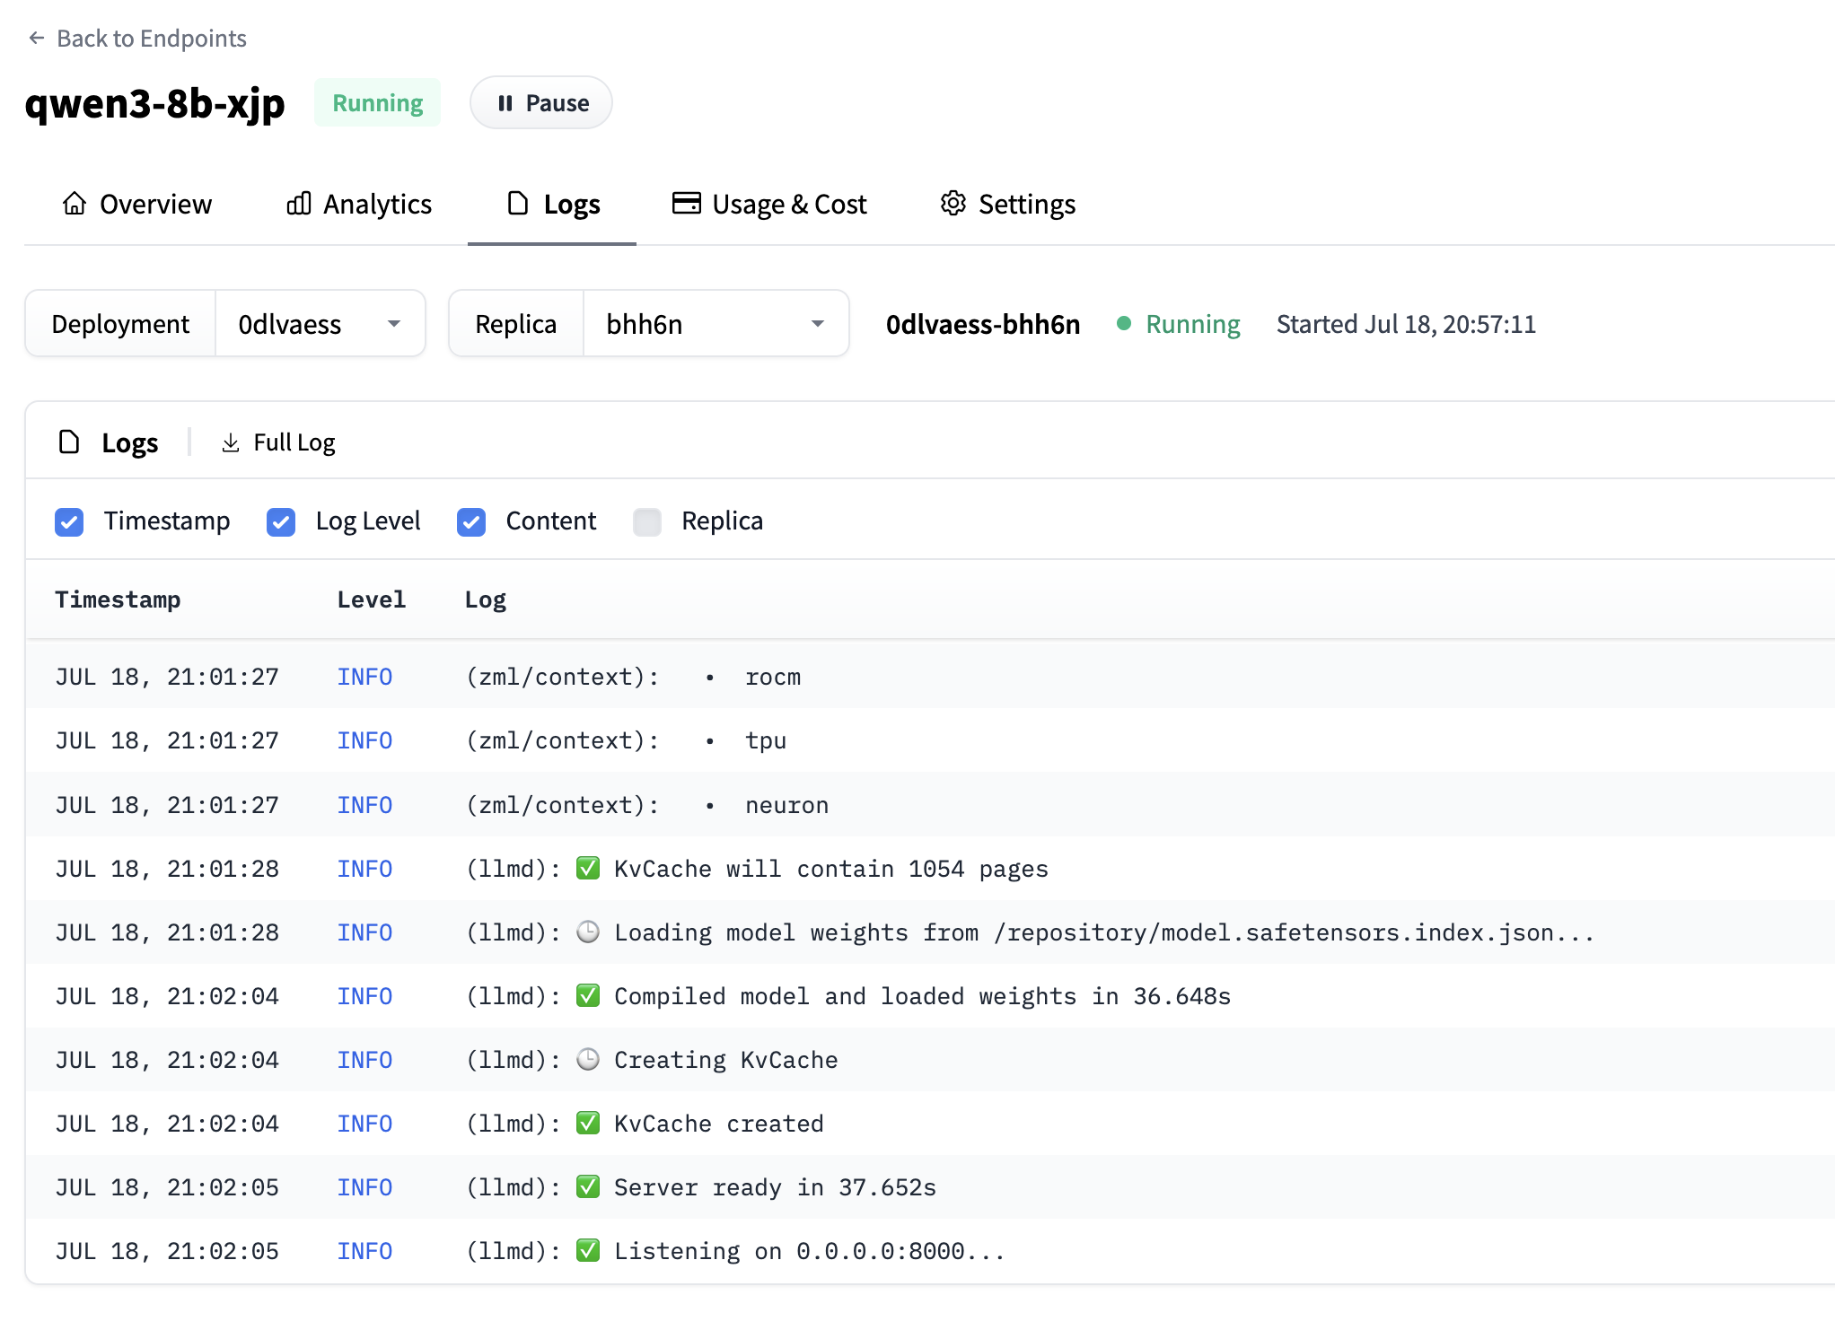Enable the Replica column checkbox
Viewport: 1835px width, 1330px height.
(647, 521)
